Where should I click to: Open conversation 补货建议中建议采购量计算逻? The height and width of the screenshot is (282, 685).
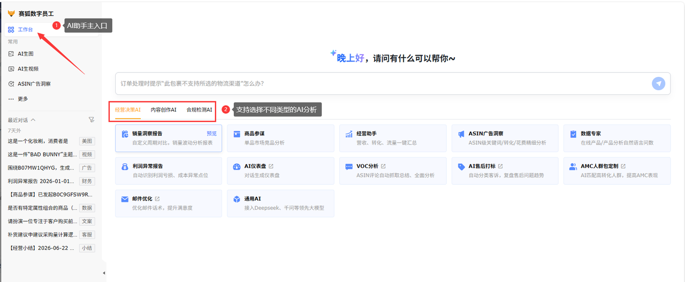42,234
